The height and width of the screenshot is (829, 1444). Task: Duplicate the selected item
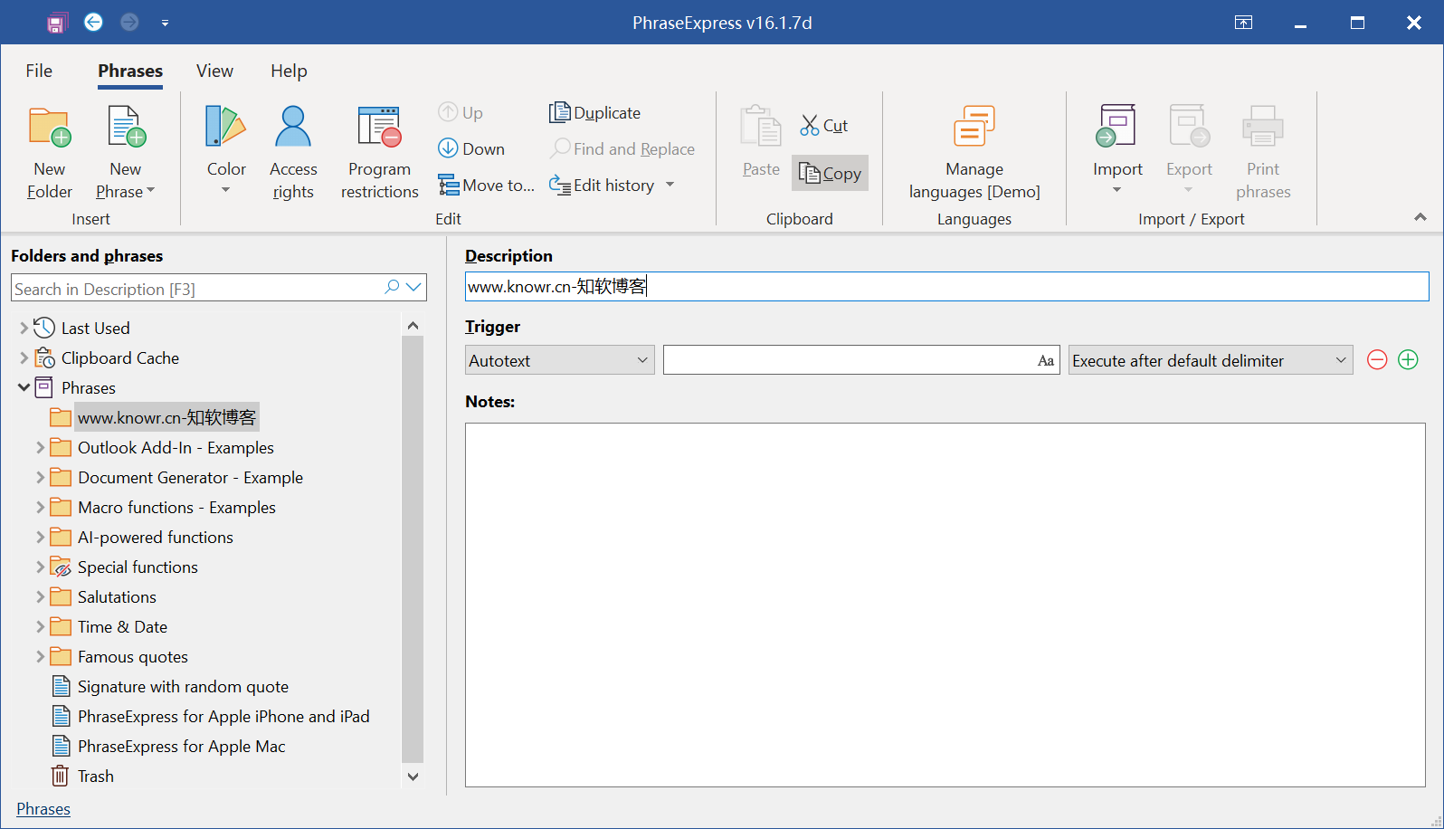[x=595, y=112]
